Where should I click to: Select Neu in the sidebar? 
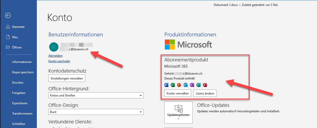click(x=15, y=37)
